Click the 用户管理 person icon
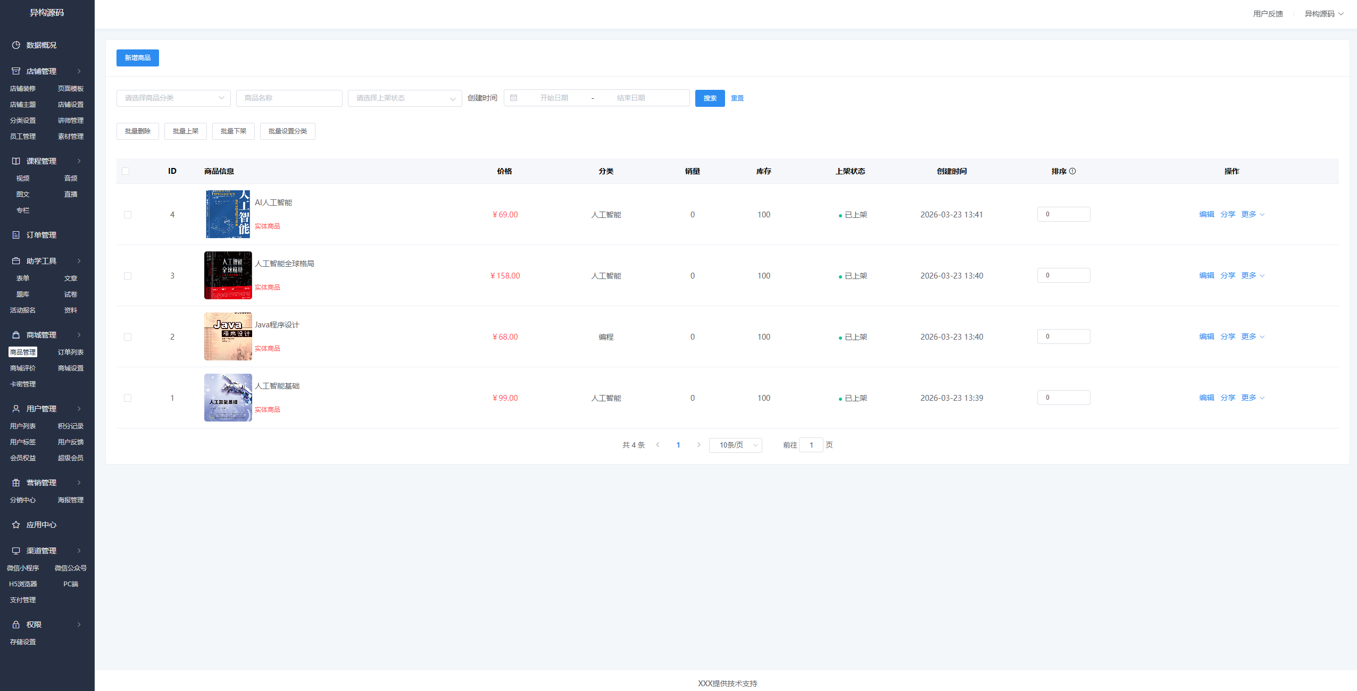 [x=16, y=409]
